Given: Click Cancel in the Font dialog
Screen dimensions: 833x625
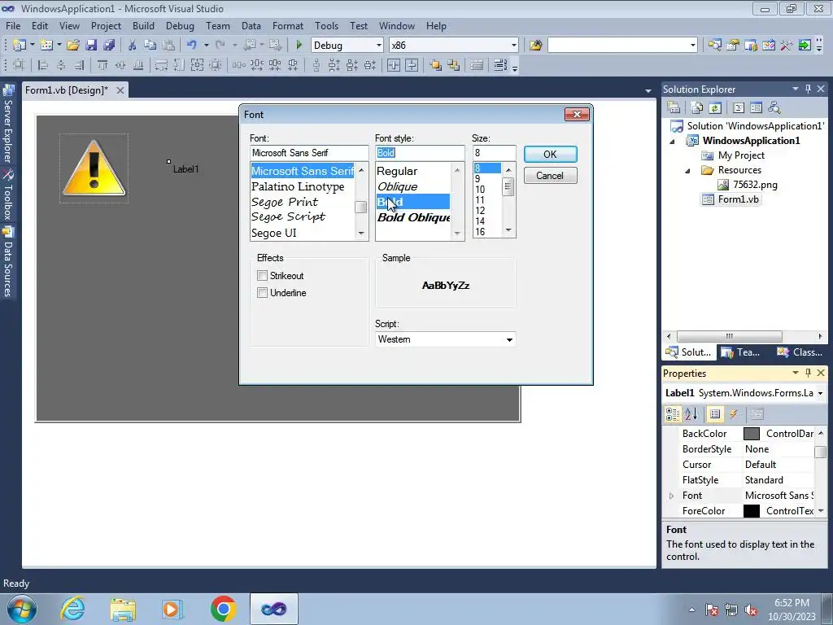Looking at the screenshot, I should coord(551,176).
